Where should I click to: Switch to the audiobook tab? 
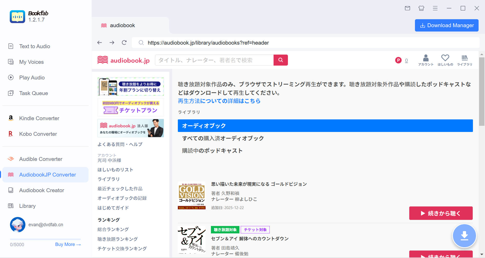click(x=122, y=25)
